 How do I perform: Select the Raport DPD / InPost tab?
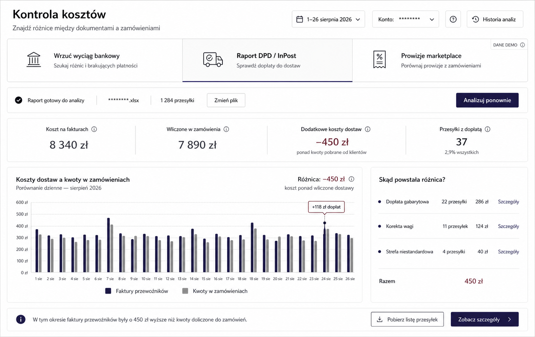click(x=267, y=60)
